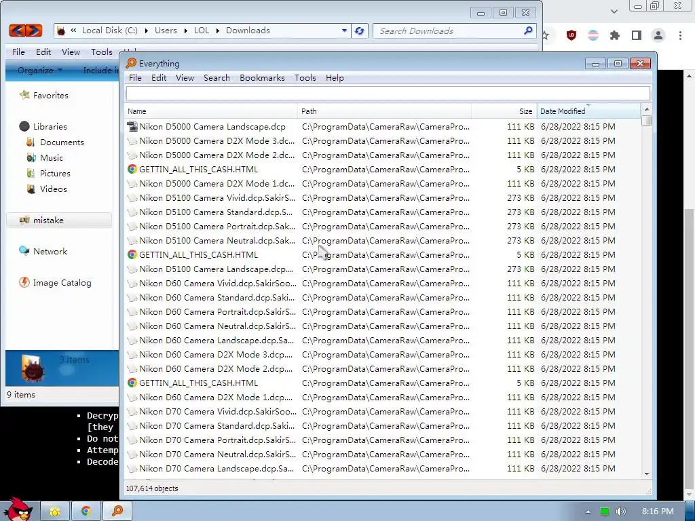Select Nikon D60 Camera Vivid.dcp file
695x521 pixels.
tap(218, 283)
